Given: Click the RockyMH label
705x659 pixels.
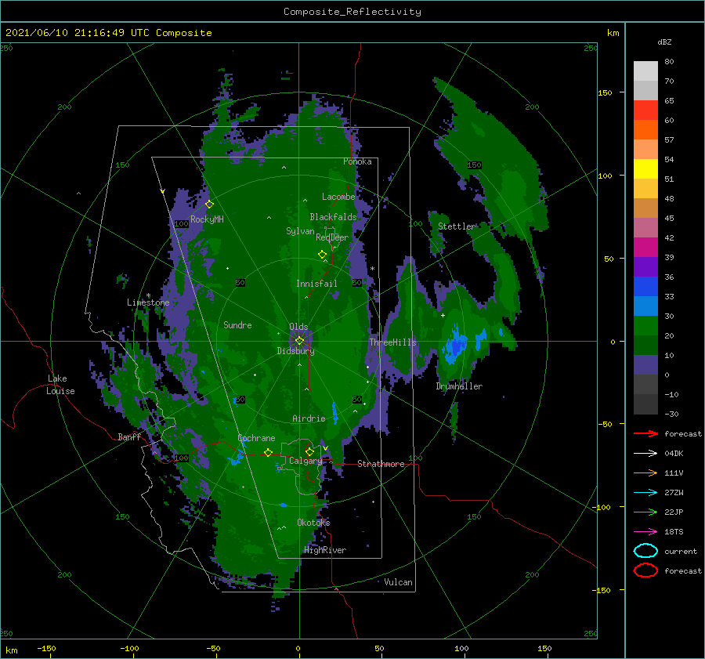Looking at the screenshot, I should [207, 219].
